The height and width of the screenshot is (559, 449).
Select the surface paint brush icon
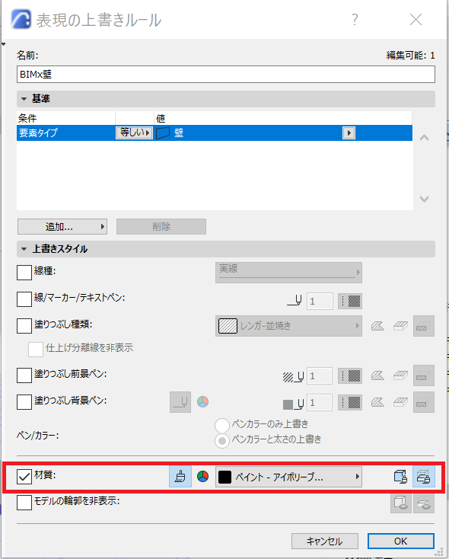180,477
